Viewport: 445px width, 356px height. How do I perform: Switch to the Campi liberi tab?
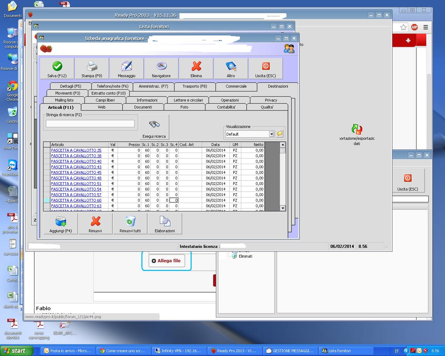[105, 100]
